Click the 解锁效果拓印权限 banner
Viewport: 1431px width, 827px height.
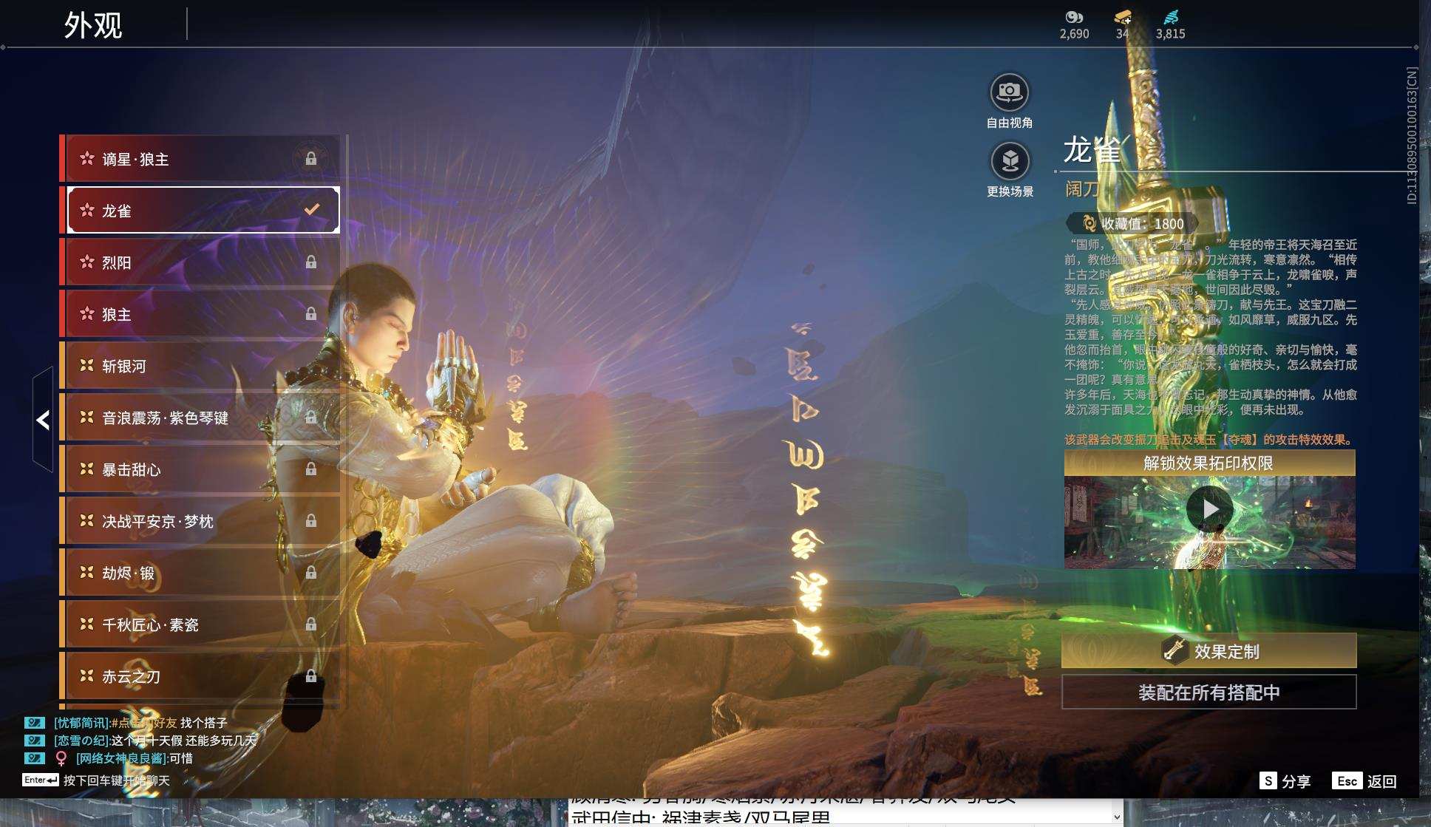click(1209, 463)
